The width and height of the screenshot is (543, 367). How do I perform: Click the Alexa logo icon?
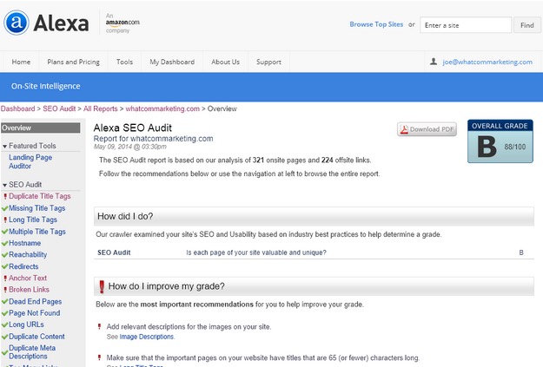17,23
